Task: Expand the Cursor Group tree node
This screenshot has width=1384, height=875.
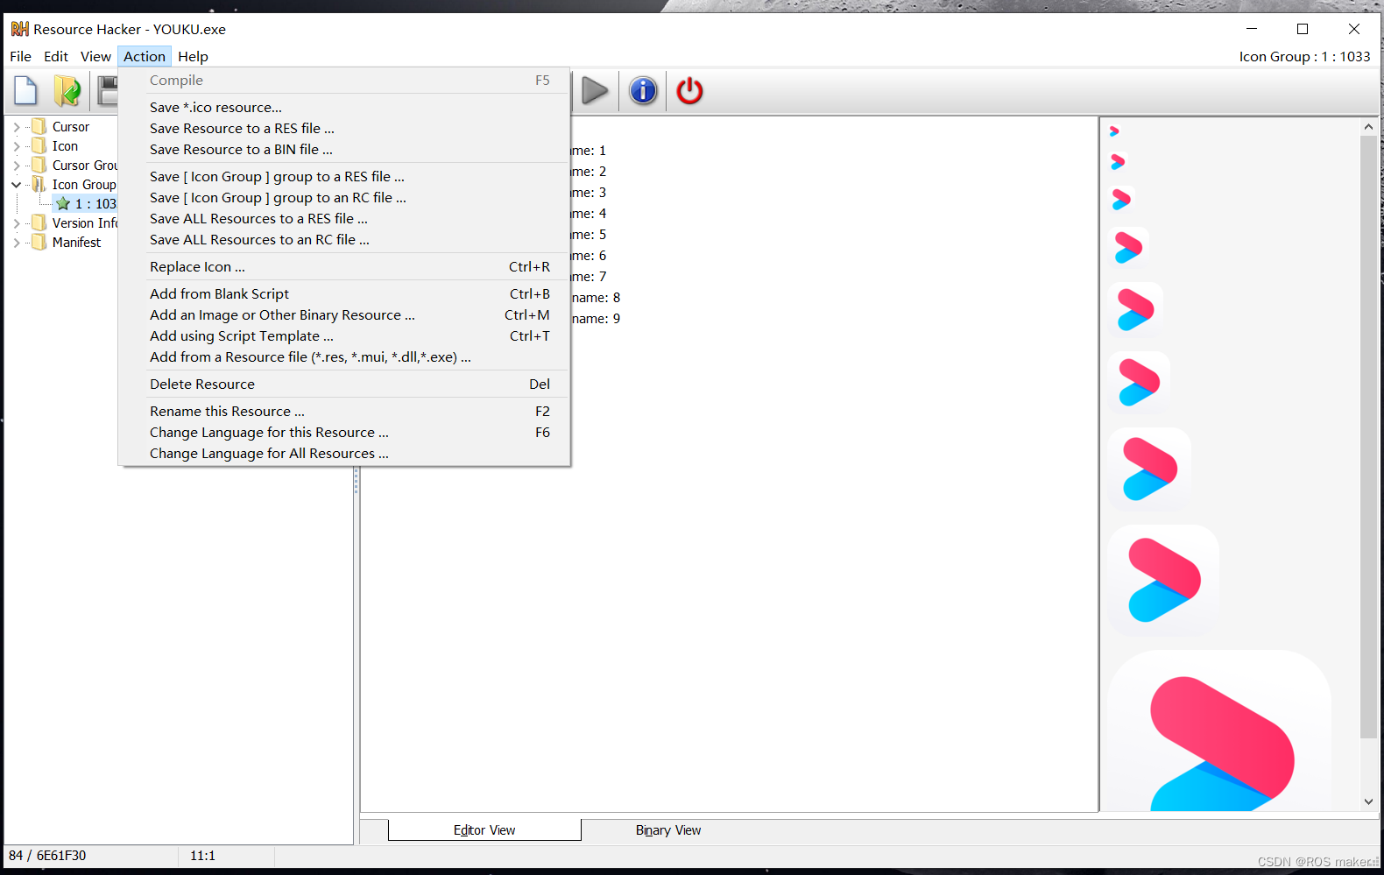Action: point(16,166)
